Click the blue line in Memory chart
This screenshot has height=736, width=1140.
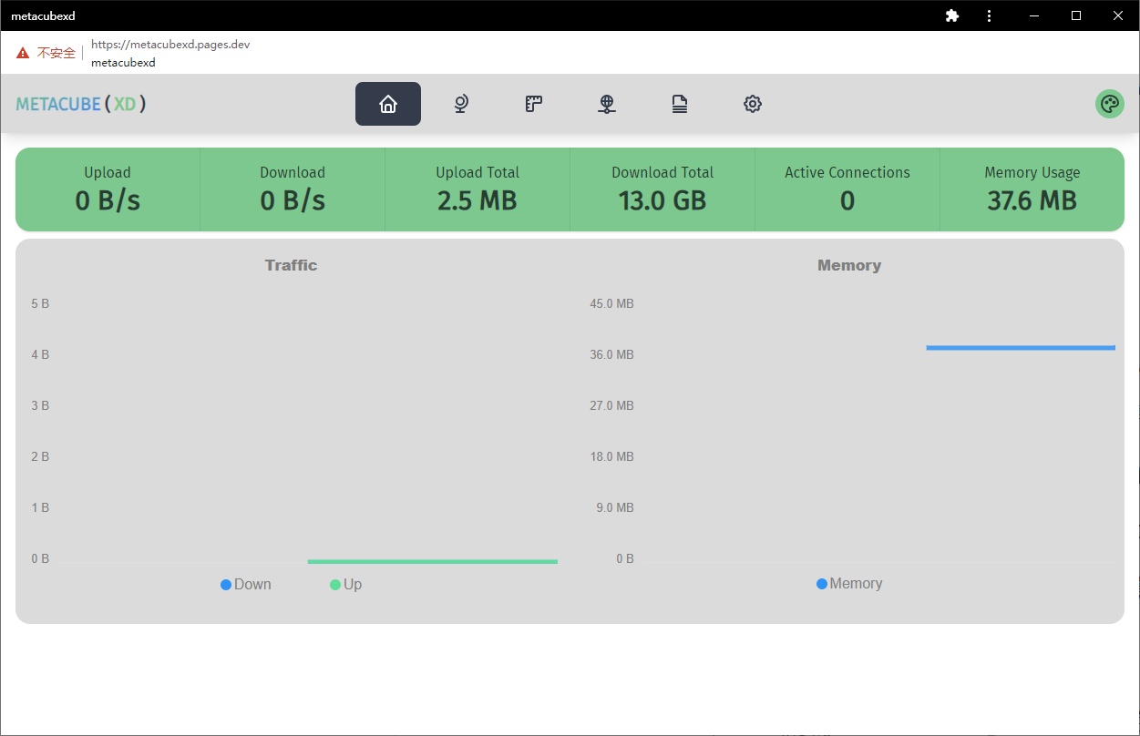(x=1021, y=347)
